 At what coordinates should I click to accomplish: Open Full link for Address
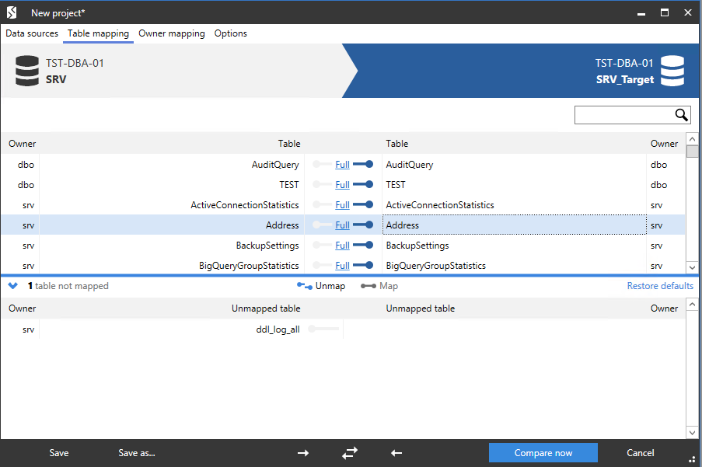click(343, 225)
